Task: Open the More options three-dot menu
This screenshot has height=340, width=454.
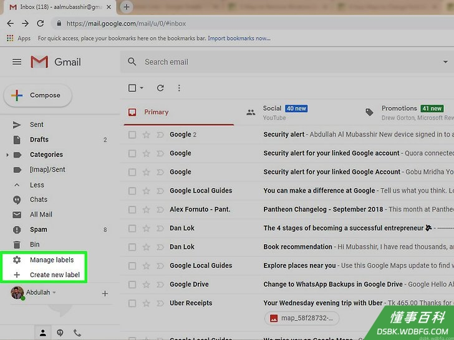Action: pyautogui.click(x=179, y=88)
